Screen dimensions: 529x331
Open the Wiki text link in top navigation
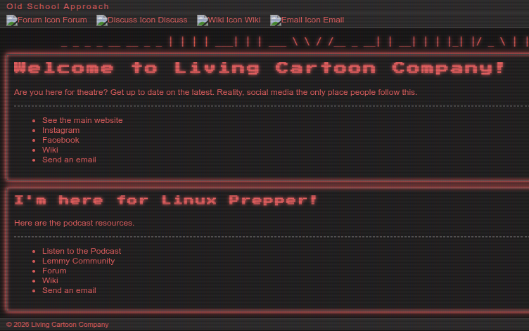(253, 20)
